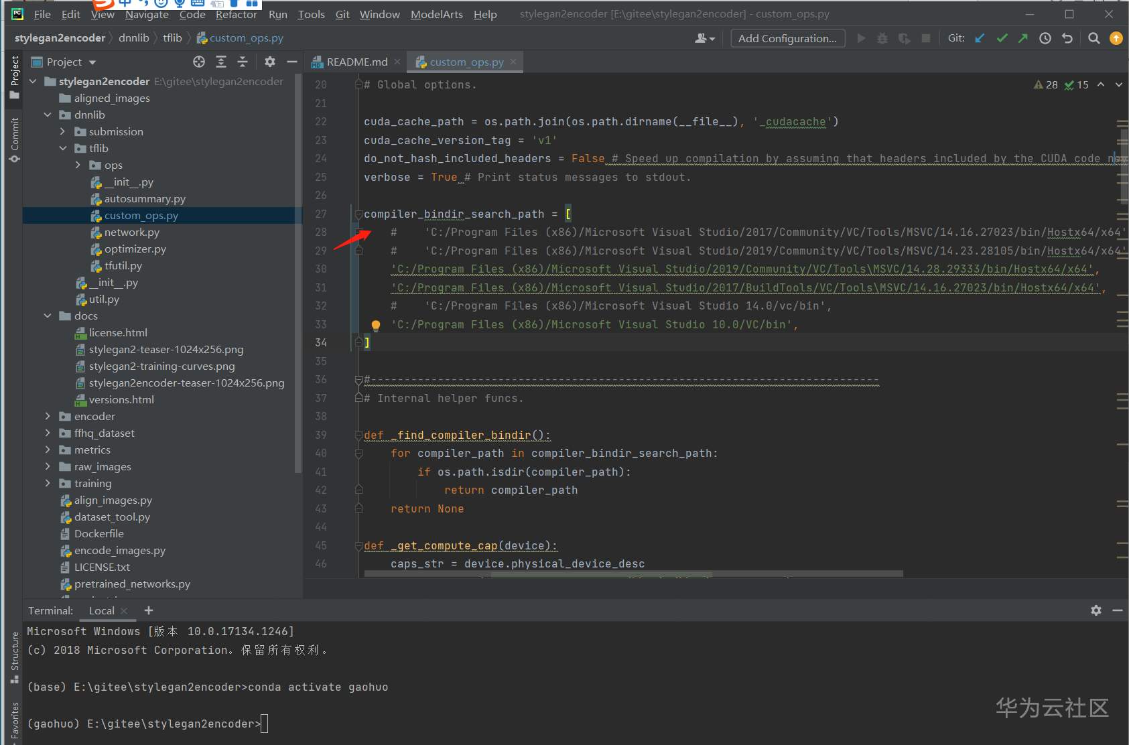Toggle the Structure tool window sidebar tab
The width and height of the screenshot is (1129, 745).
pos(14,657)
